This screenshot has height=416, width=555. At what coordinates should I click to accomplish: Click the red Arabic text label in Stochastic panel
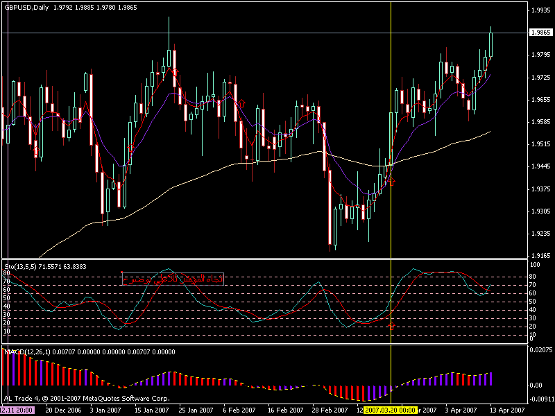[x=173, y=279]
